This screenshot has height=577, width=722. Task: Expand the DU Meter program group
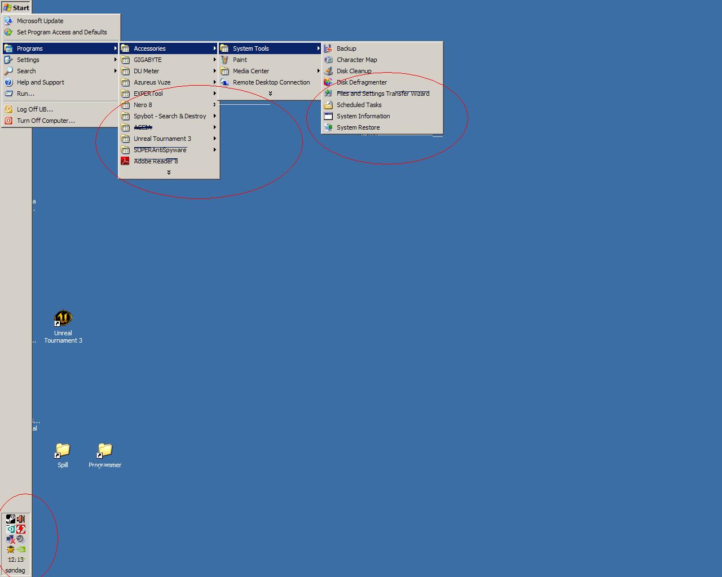pos(169,71)
